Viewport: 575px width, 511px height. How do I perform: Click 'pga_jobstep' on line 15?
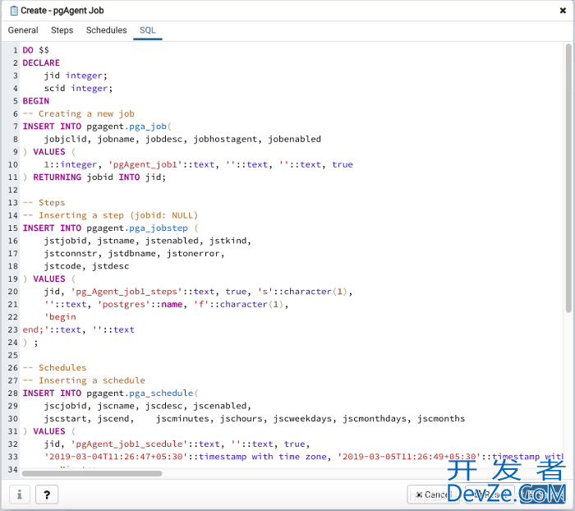click(159, 228)
